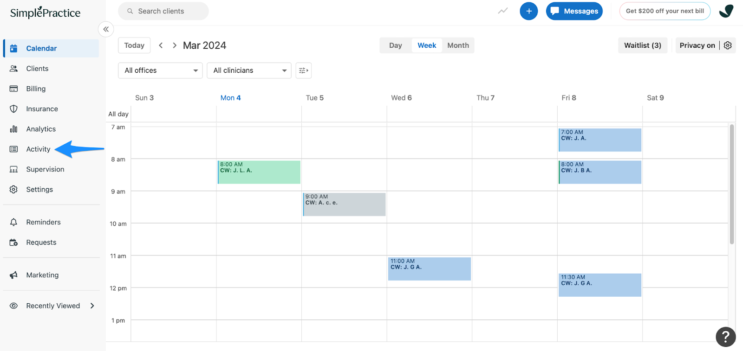Click the Recently Viewed eye icon
This screenshot has width=743, height=351.
pos(13,306)
